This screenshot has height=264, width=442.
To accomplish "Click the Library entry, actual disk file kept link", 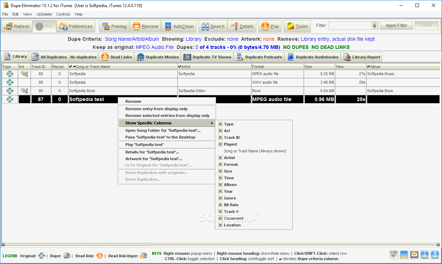I will tap(338, 39).
